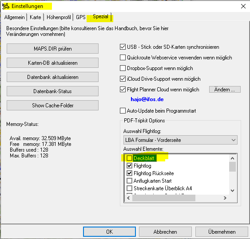The width and height of the screenshot is (250, 239).
Task: Close the Einstellungen dialog with X
Action: (x=243, y=6)
